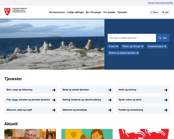Viewport: 174px width, 139px height.
Task: Switch language to Norsk
Action: (x=151, y=3)
